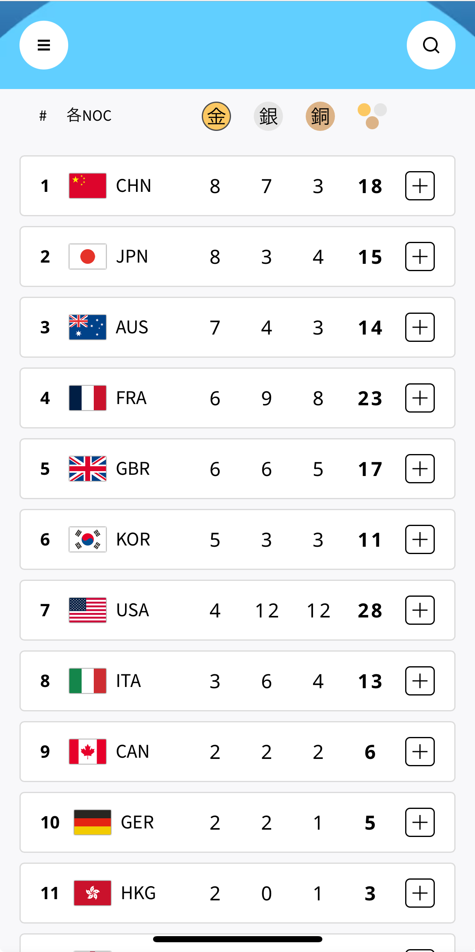This screenshot has height=952, width=475.
Task: Open the GER country link
Action: 137,822
